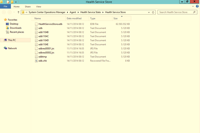Click the Agent breadcrumb
The height and width of the screenshot is (133, 200).
pos(73,12)
